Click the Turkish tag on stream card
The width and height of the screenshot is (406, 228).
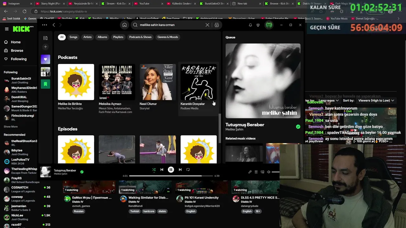click(x=134, y=211)
